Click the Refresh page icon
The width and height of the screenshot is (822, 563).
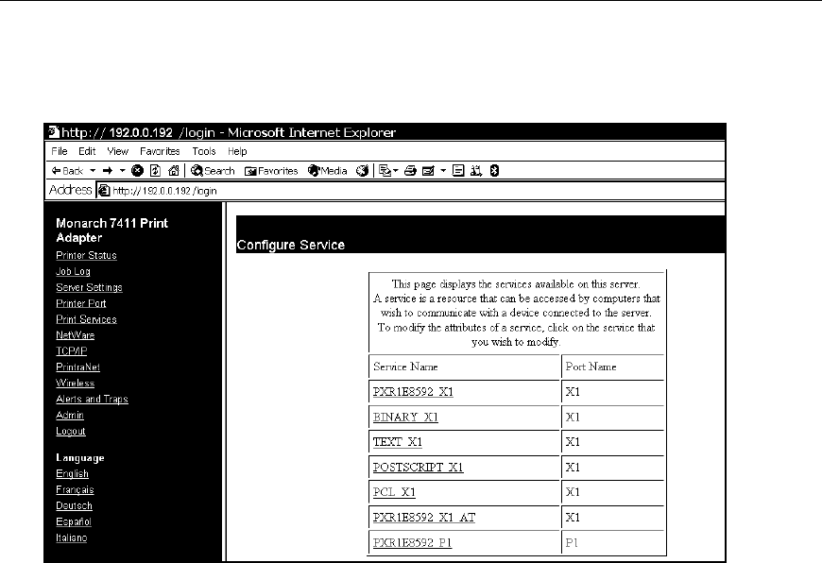pyautogui.click(x=155, y=170)
